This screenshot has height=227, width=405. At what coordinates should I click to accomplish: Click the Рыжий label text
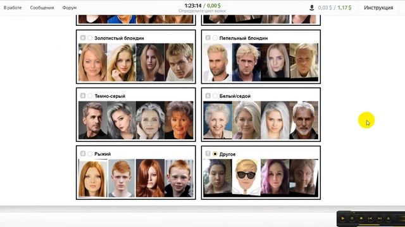tap(103, 154)
